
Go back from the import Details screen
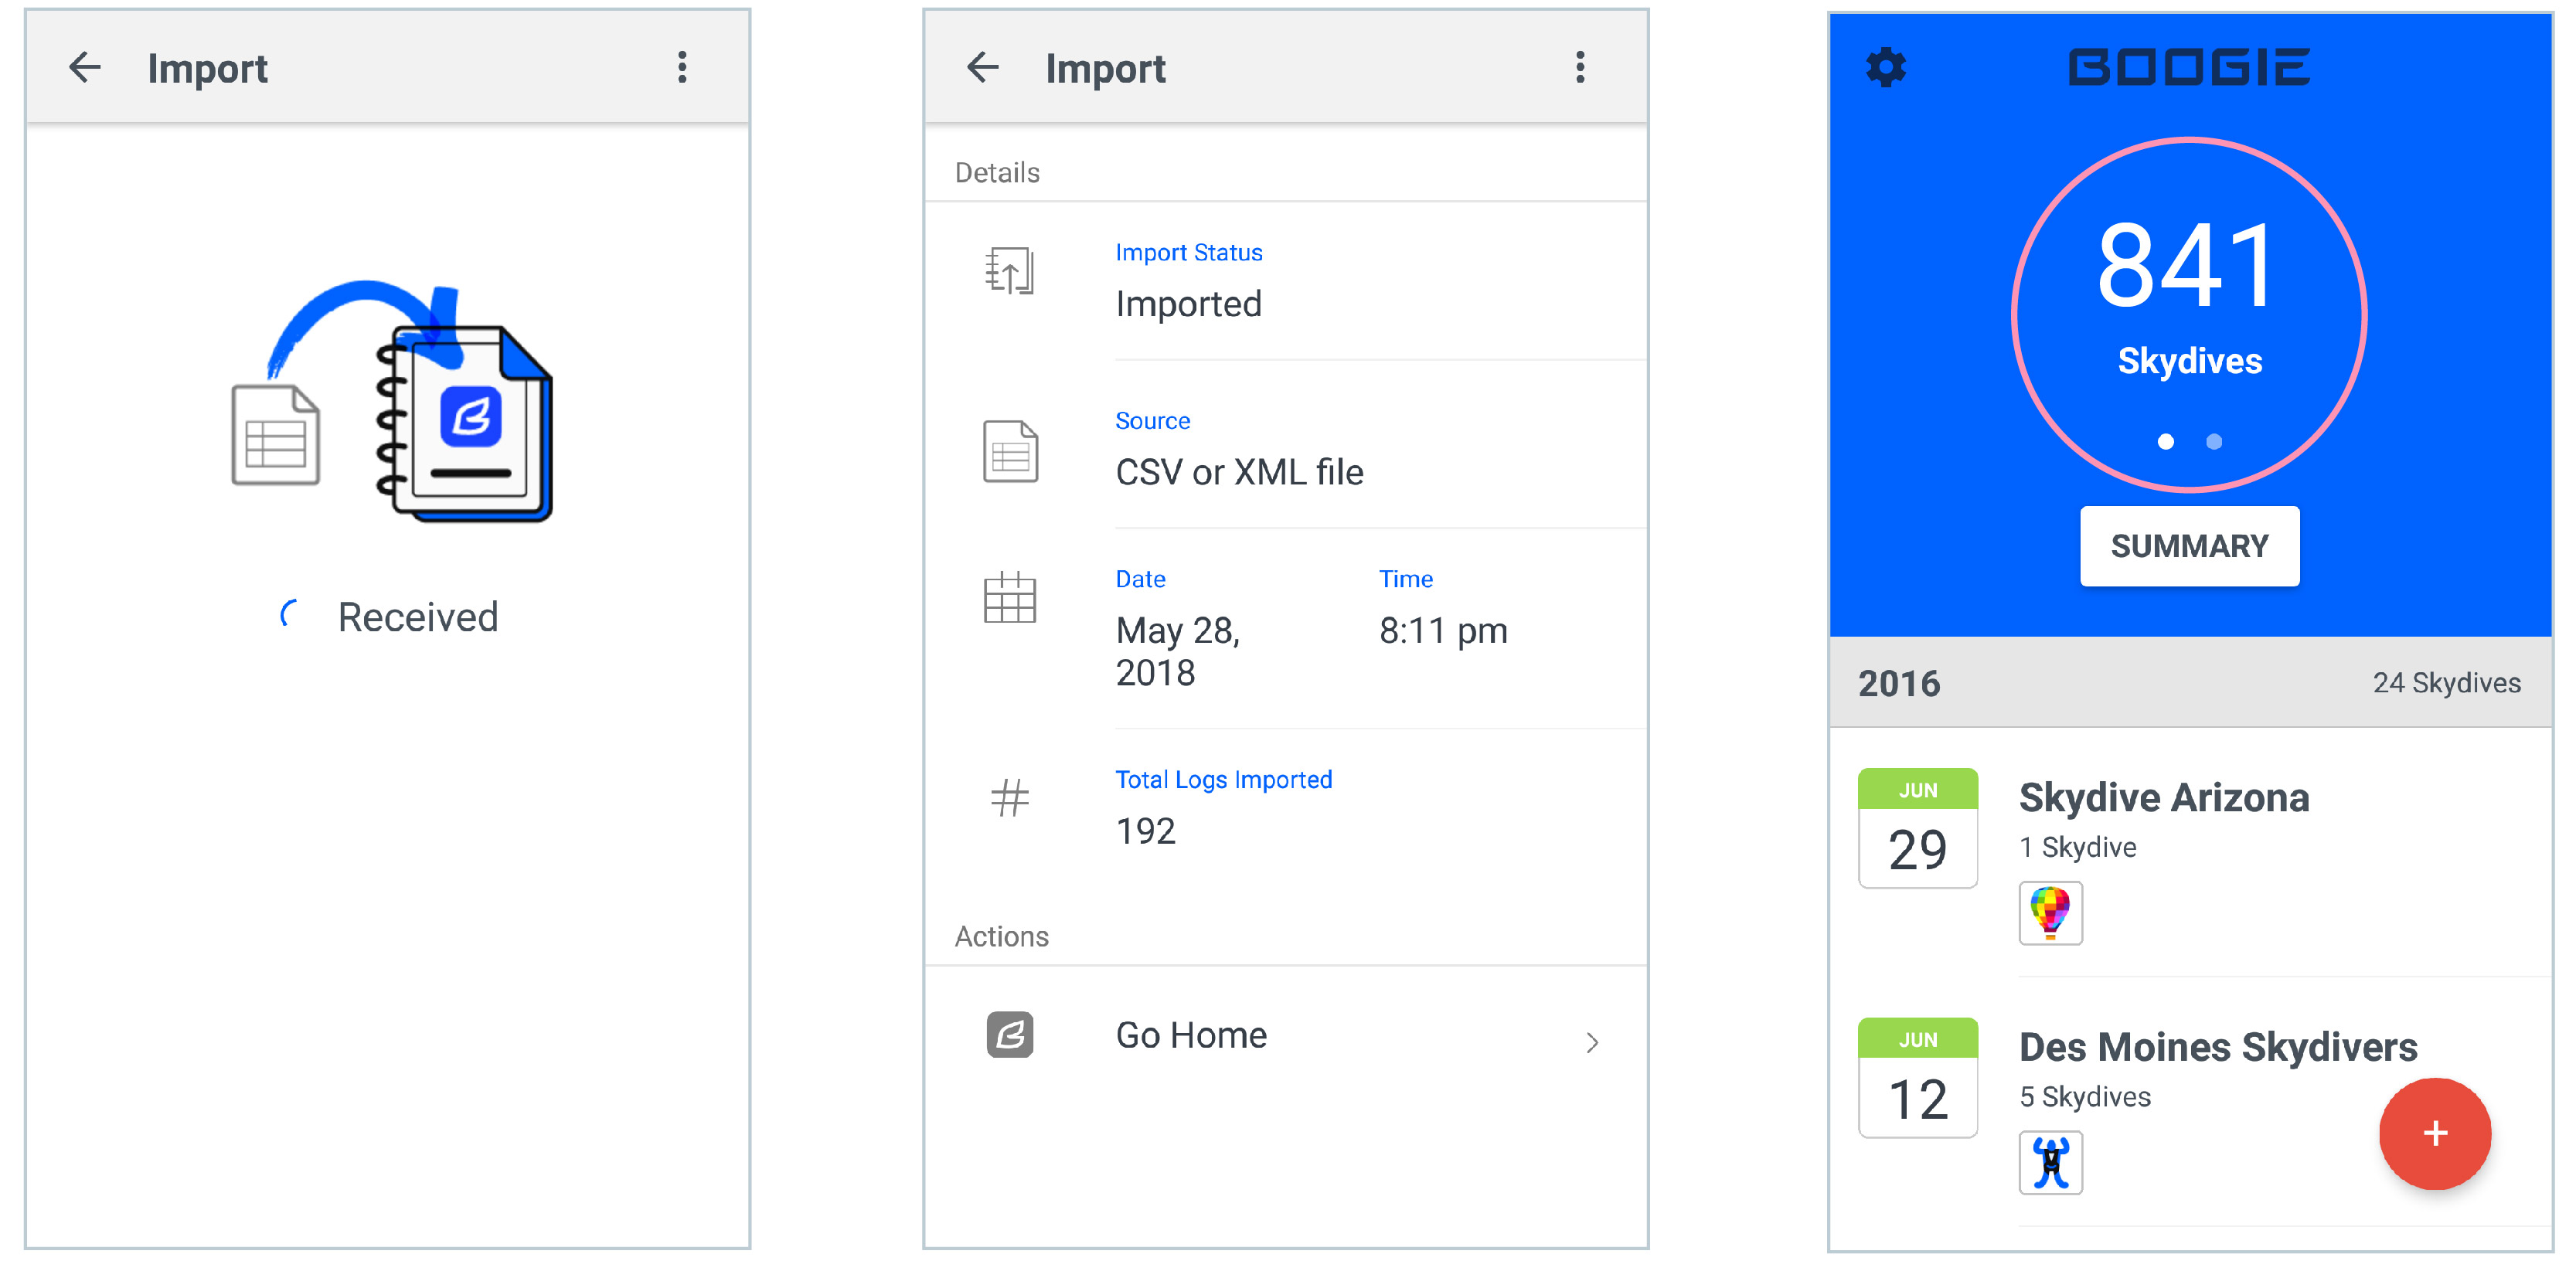pyautogui.click(x=983, y=67)
